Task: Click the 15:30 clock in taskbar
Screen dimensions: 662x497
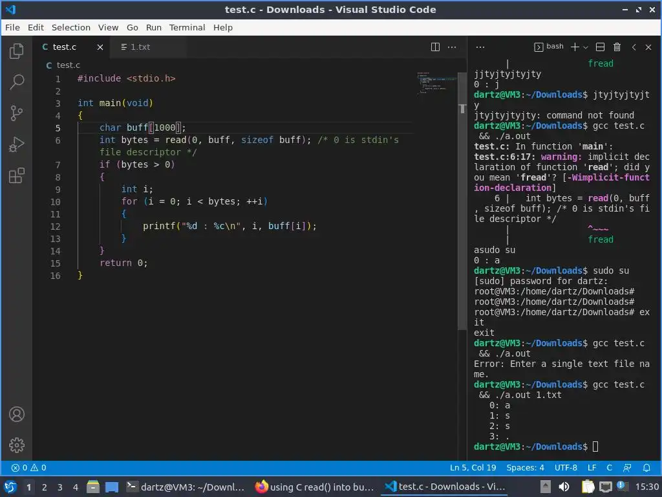Action: [646, 487]
